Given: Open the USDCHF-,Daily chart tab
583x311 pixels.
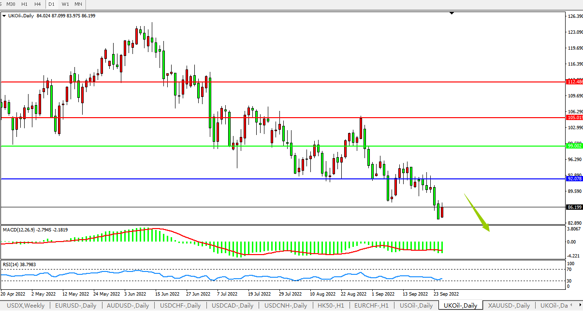Looking at the screenshot, I should [180, 306].
